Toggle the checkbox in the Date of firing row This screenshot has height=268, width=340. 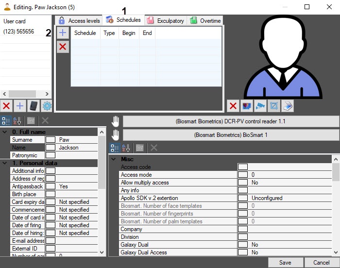tap(51, 225)
